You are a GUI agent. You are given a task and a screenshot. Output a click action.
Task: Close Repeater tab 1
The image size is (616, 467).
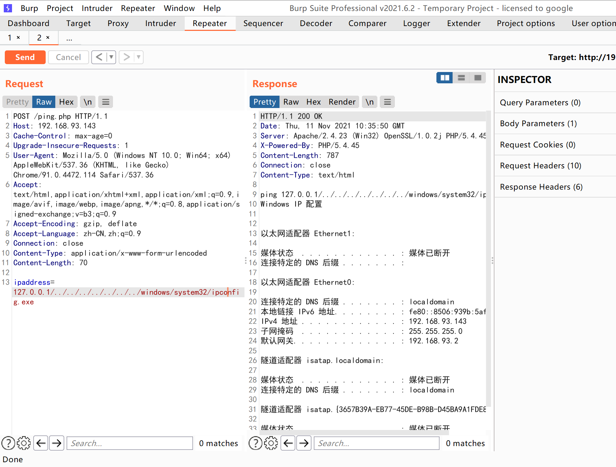click(x=18, y=37)
